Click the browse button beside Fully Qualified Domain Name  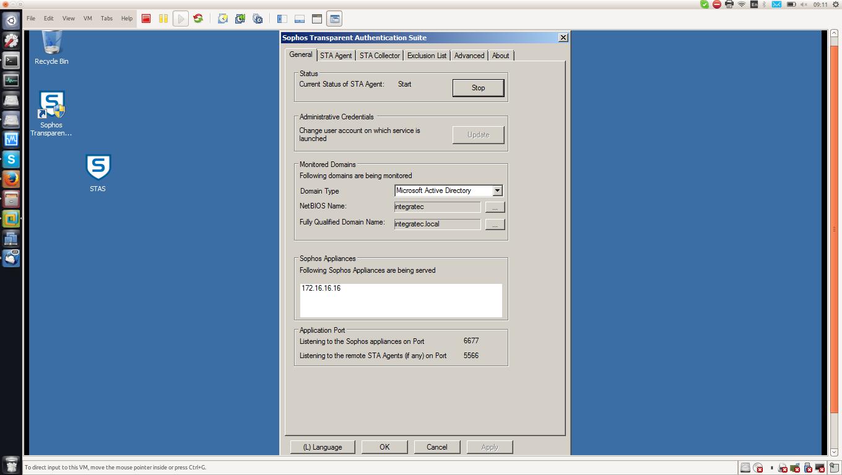coord(495,225)
